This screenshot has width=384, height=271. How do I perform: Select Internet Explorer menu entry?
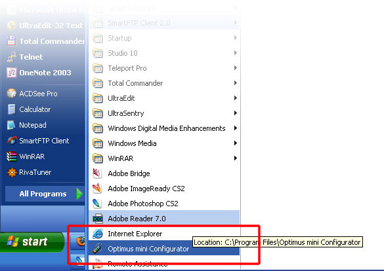[164, 234]
